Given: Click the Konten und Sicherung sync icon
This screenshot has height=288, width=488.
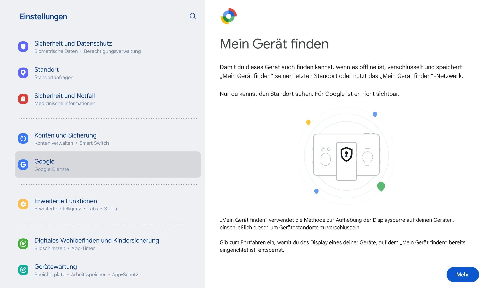Looking at the screenshot, I should (23, 139).
